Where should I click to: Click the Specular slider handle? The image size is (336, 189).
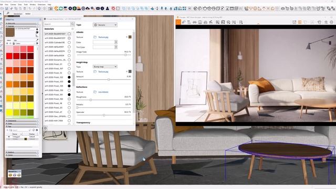point(104,115)
